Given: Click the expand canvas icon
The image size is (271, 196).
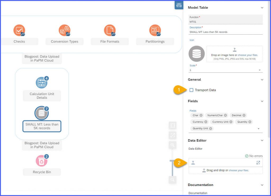Looking at the screenshot, I should click(x=173, y=135).
